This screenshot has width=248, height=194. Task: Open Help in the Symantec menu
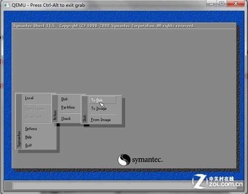coord(28,137)
